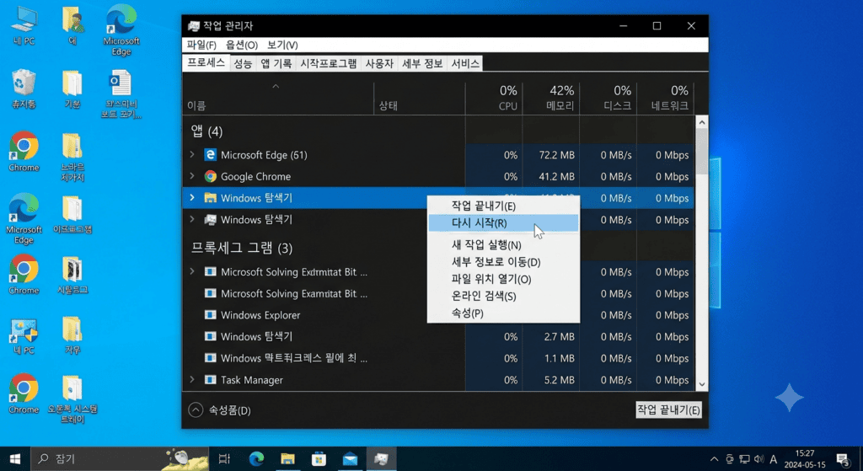
Task: Open the 오폰복 시스템 트레이 folder
Action: pos(72,399)
